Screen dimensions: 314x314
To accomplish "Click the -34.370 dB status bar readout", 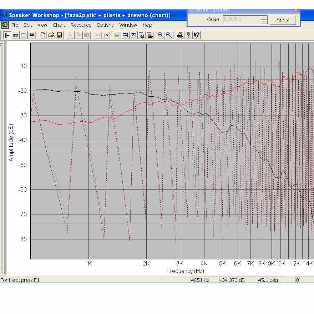I will coord(238,280).
